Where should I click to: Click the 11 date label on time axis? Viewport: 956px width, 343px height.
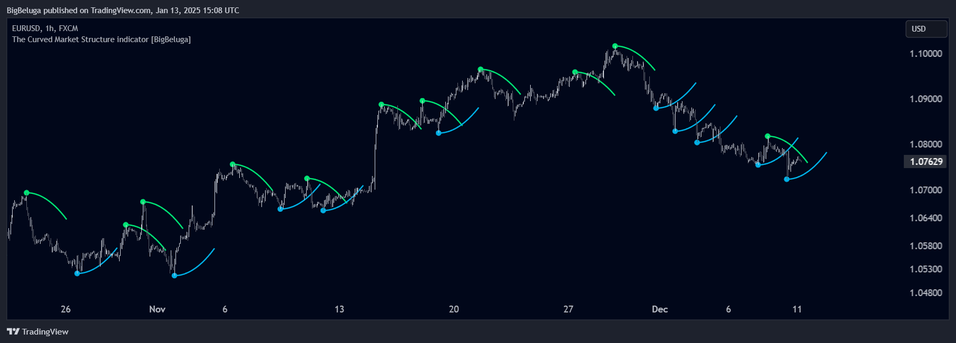[797, 309]
